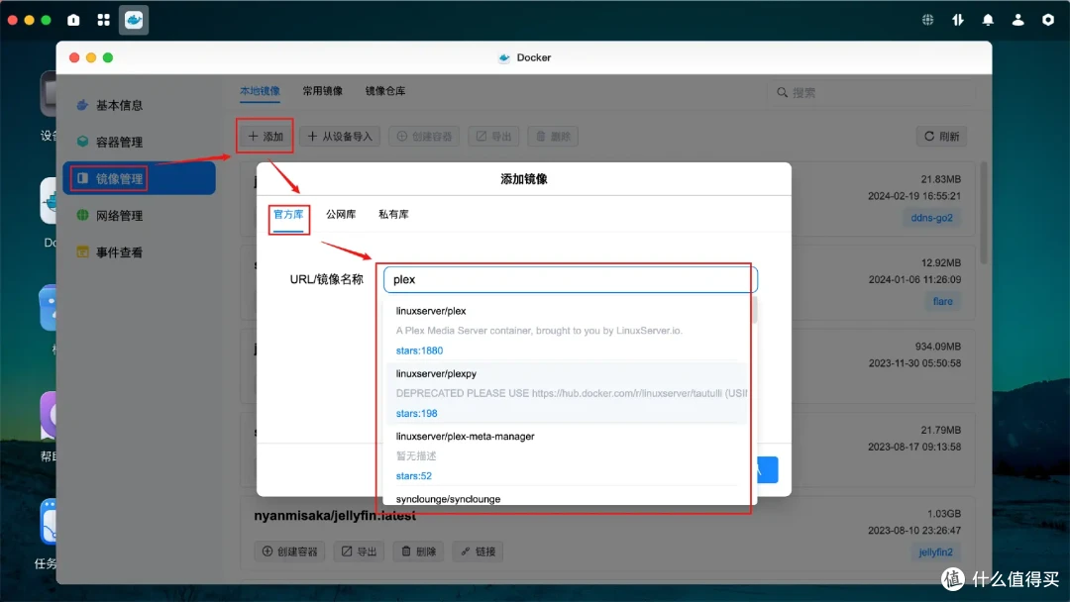The image size is (1070, 602).
Task: Open the app grid launcher icon
Action: coord(104,20)
